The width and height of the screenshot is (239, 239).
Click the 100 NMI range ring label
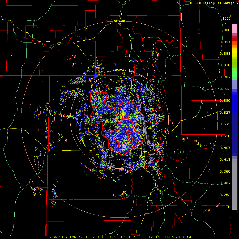[119, 21]
